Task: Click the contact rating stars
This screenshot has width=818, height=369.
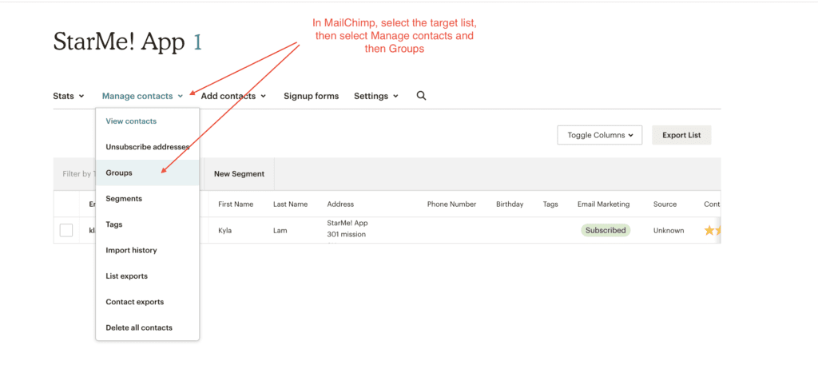Action: click(713, 230)
